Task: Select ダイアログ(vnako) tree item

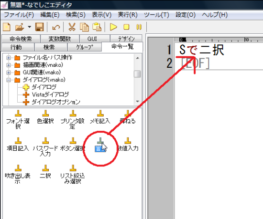Action: (44, 80)
